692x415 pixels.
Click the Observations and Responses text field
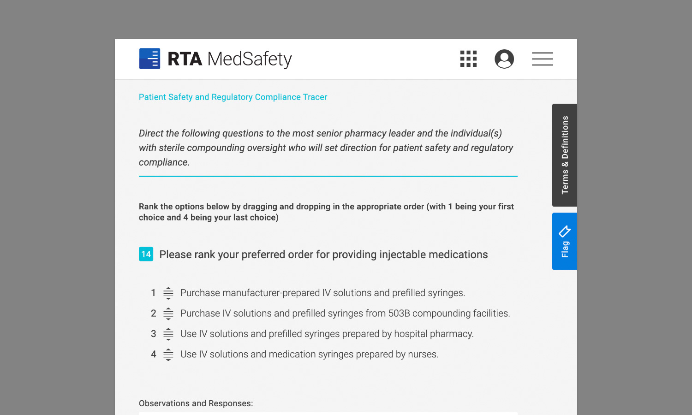[328, 413]
